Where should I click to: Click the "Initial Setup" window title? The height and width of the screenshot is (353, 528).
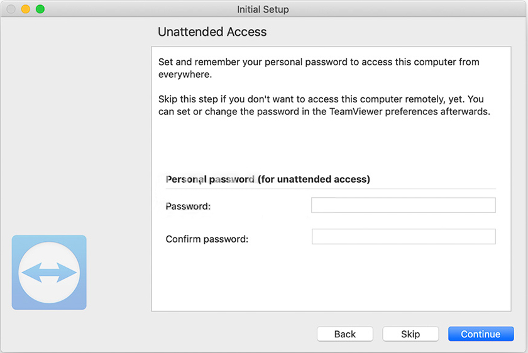click(263, 9)
